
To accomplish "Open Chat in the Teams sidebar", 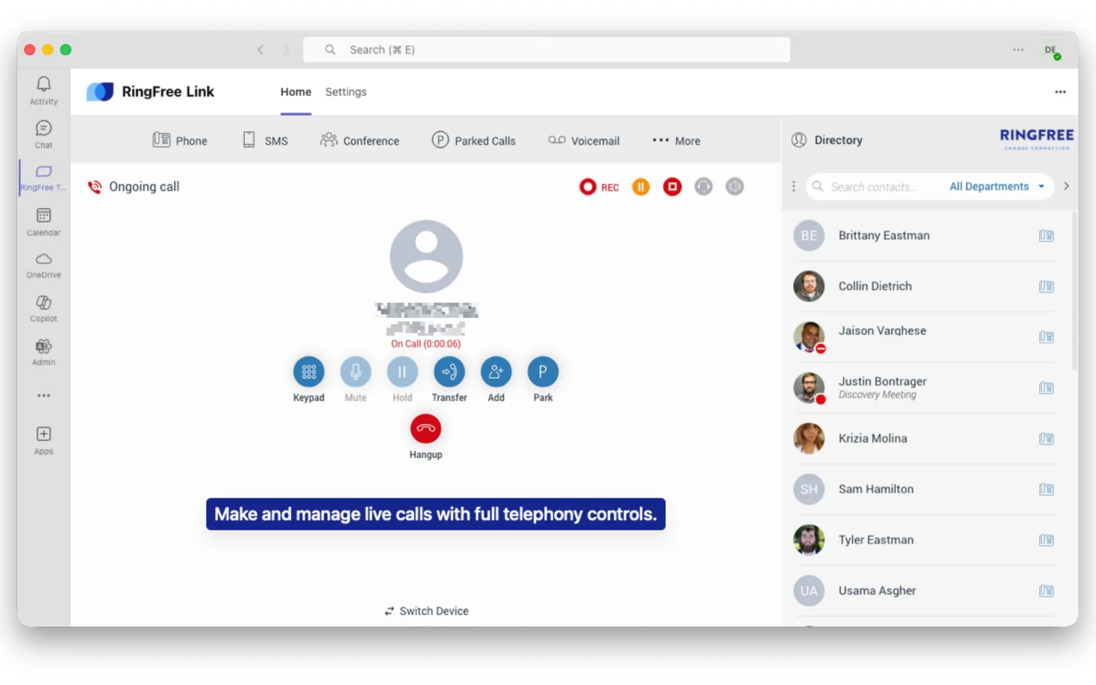I will [x=43, y=134].
